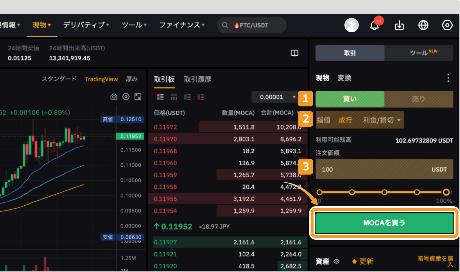Select column-style order book view icon

(x=174, y=97)
